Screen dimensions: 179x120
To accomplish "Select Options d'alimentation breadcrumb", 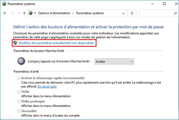I will click(x=53, y=13).
